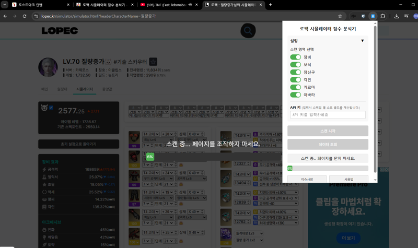
Task: Open the 공격력 +1.55% accessory dropdown
Action: [x=278, y=179]
